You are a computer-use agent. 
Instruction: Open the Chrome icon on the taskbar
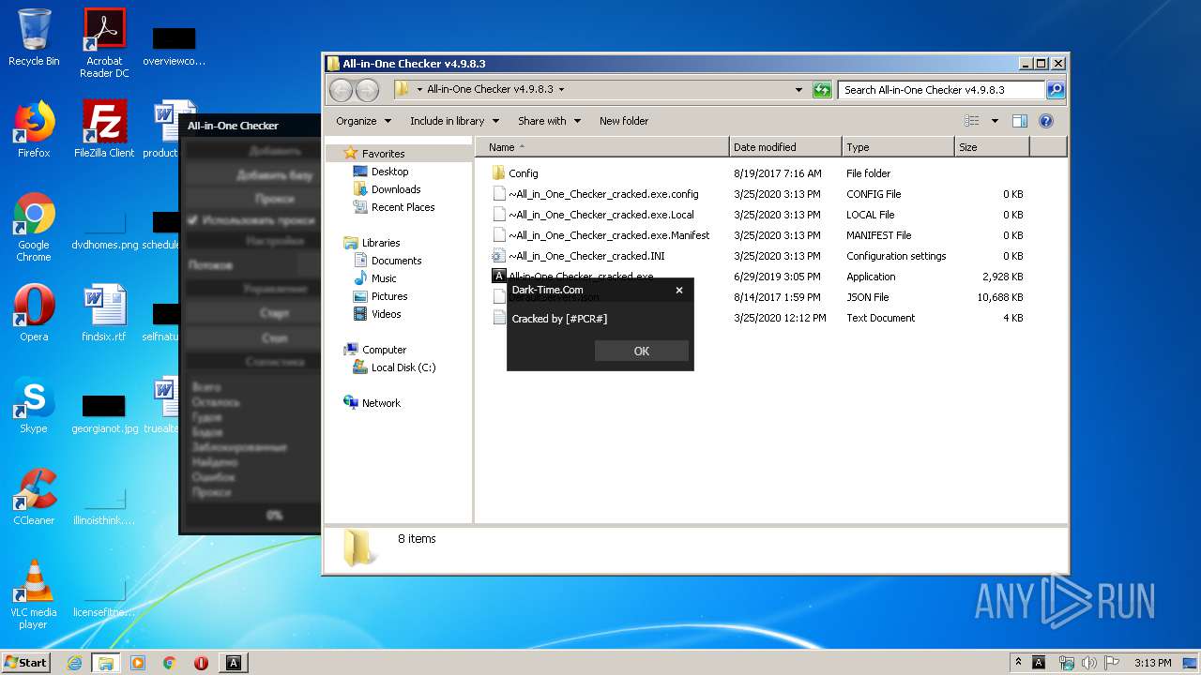(169, 663)
